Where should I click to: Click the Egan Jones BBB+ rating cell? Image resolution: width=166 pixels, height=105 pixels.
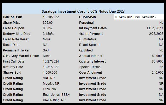click(56, 94)
